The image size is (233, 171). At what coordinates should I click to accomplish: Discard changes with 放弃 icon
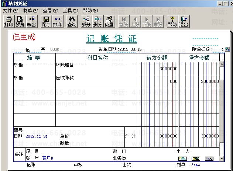[x=57, y=21]
